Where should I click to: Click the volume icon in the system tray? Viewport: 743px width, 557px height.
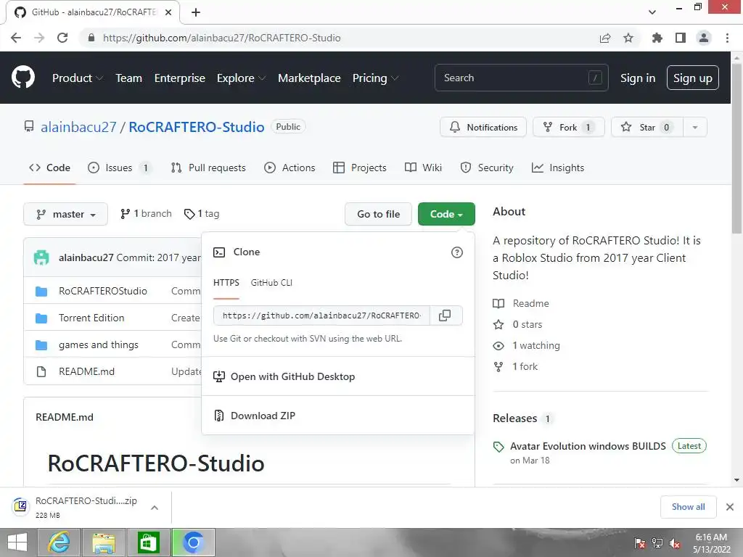675,543
